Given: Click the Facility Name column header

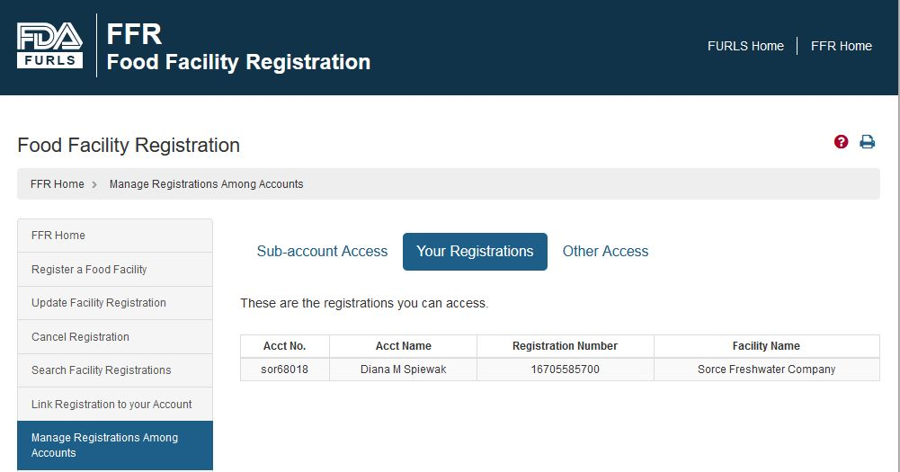Looking at the screenshot, I should pos(766,346).
